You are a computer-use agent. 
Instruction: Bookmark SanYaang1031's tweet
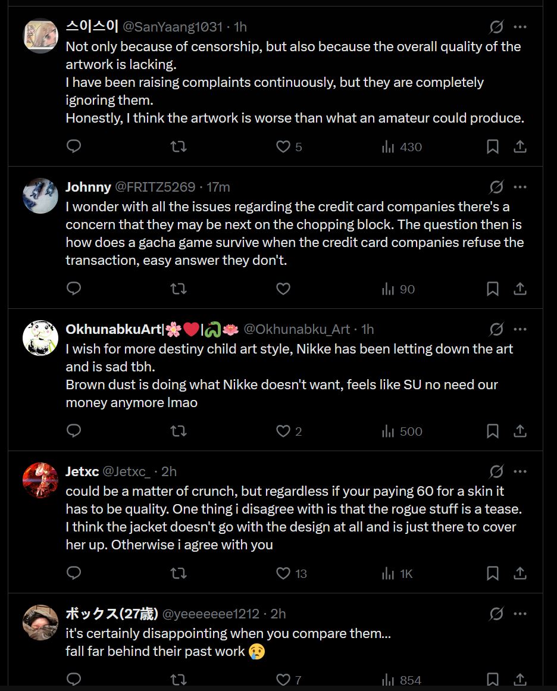(x=493, y=146)
